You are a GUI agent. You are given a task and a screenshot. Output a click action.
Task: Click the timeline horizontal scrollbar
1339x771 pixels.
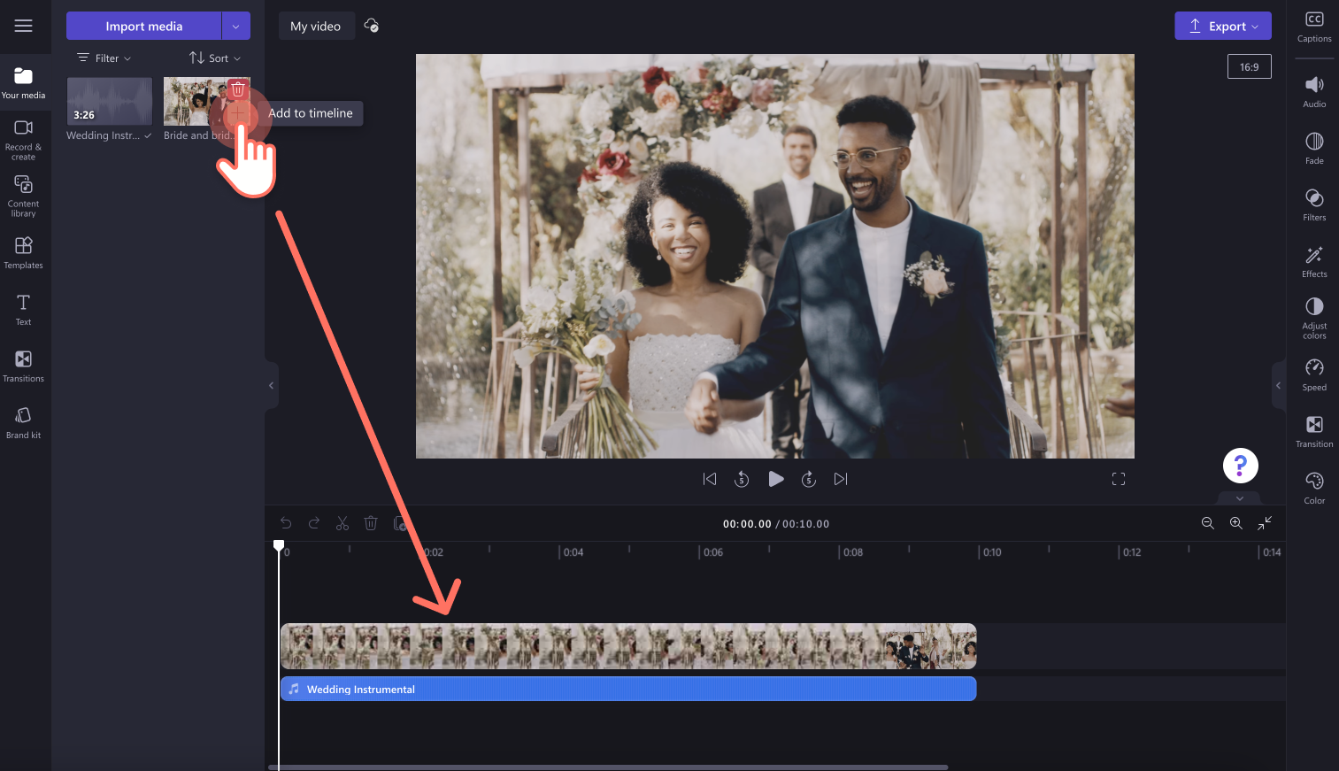[x=608, y=767]
